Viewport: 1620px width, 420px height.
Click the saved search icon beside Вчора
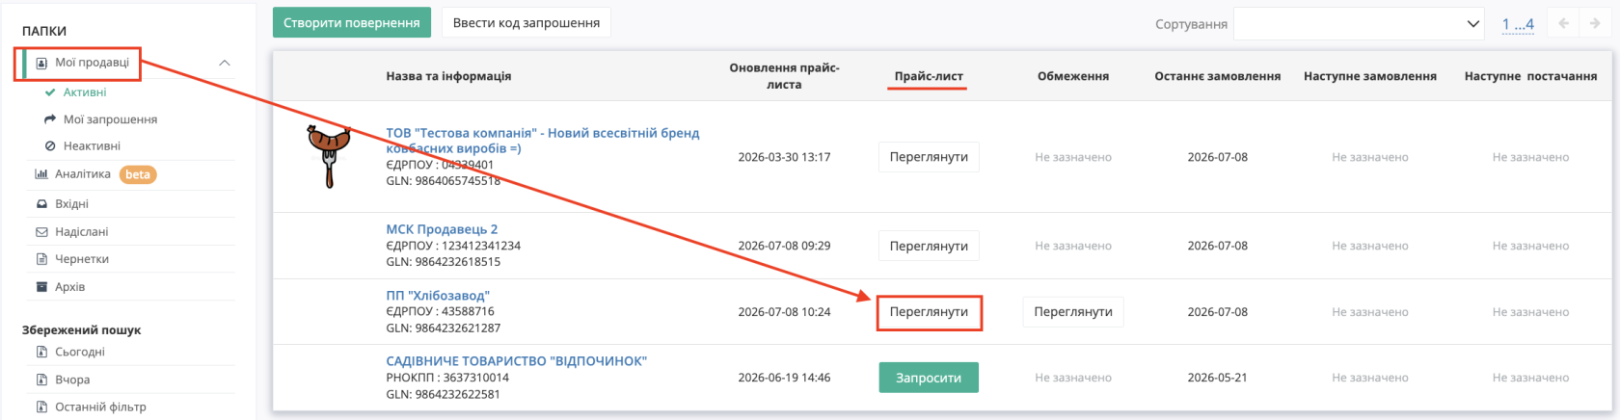pyautogui.click(x=41, y=380)
